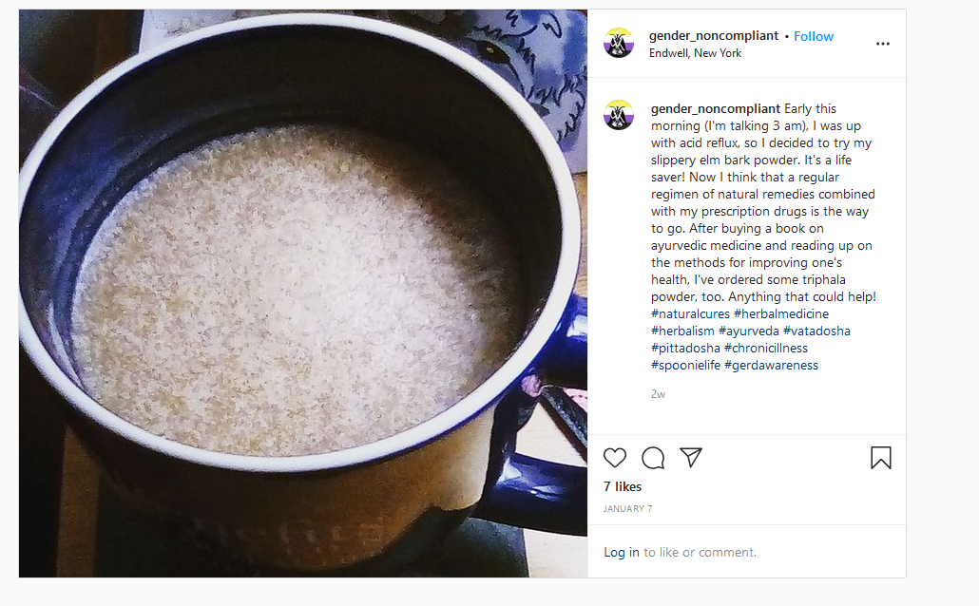Screen dimensions: 979x606
Task: Open the comment bubble icon
Action: point(653,458)
